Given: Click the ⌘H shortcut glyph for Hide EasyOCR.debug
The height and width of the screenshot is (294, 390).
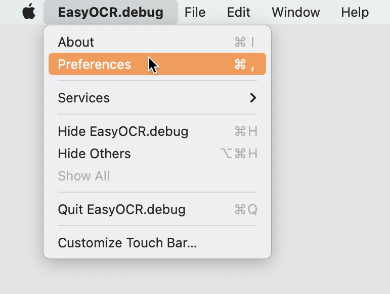Looking at the screenshot, I should pyautogui.click(x=246, y=131).
